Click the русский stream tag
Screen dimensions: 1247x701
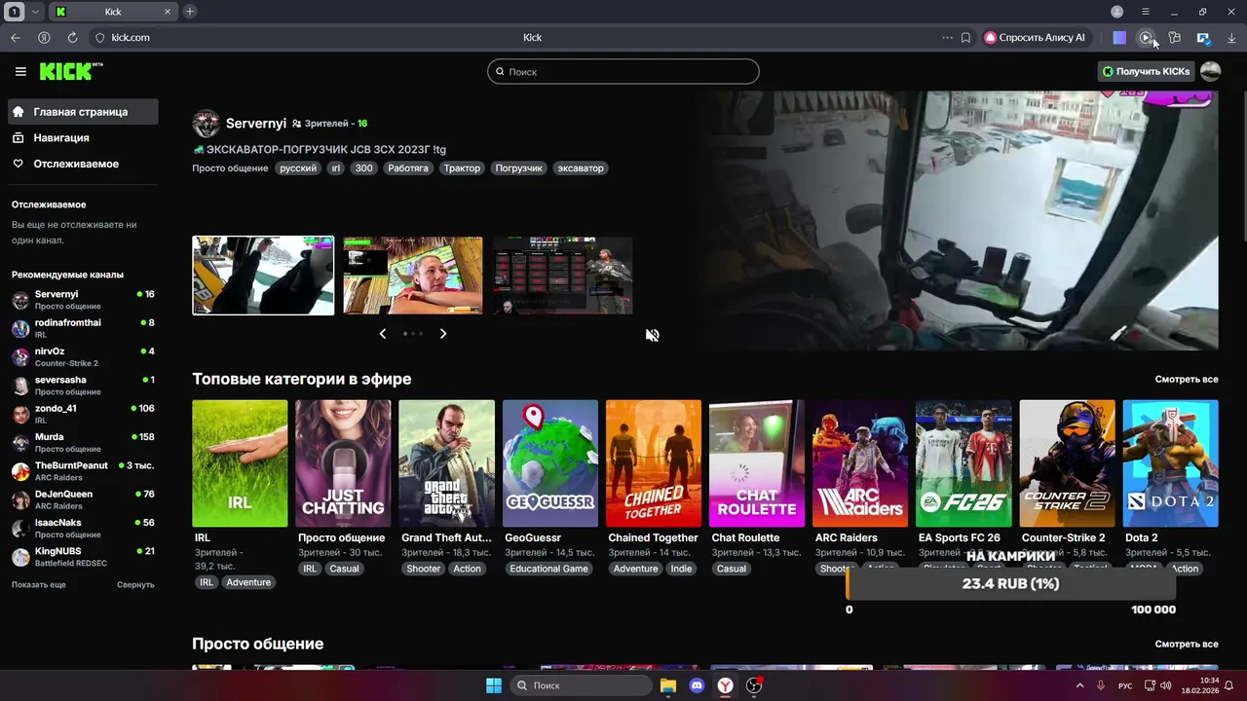pyautogui.click(x=298, y=168)
